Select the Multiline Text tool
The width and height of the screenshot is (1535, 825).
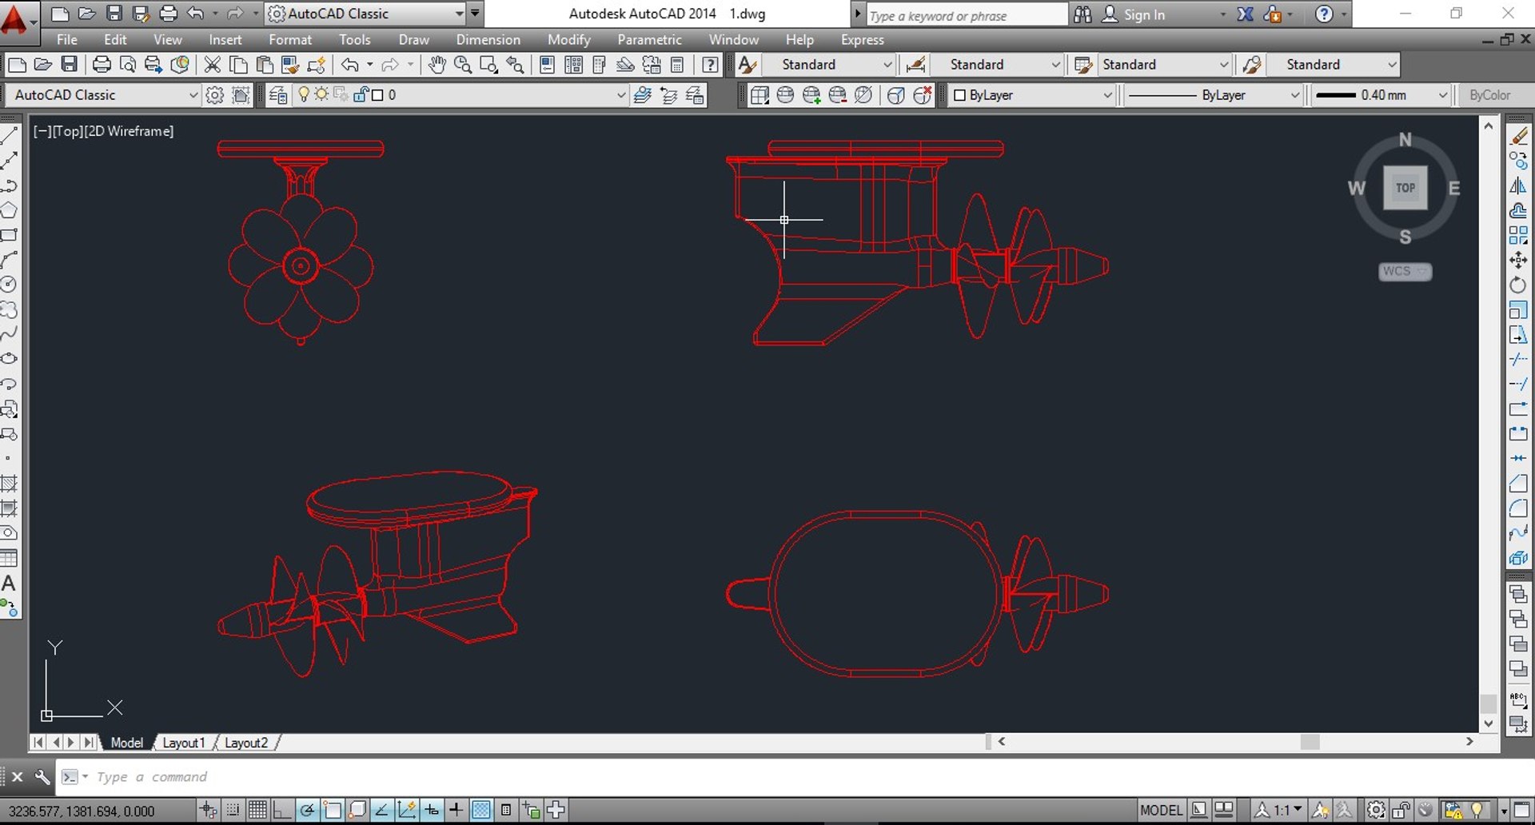click(9, 584)
